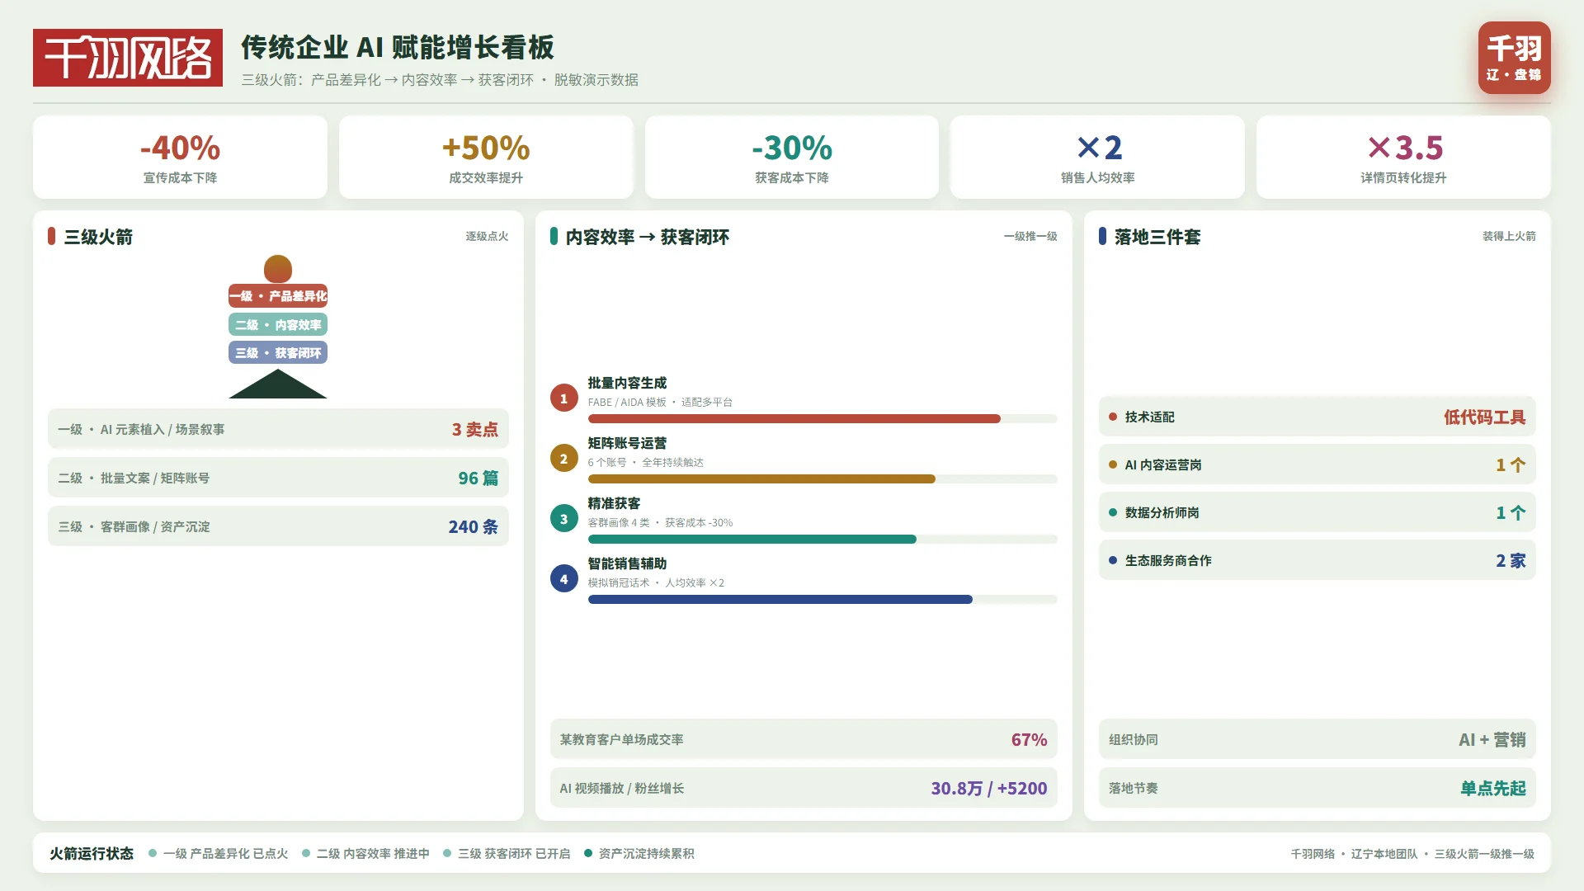Viewport: 1584px width, 891px height.
Task: Open the +50% 成交效率提升 card
Action: 486,157
